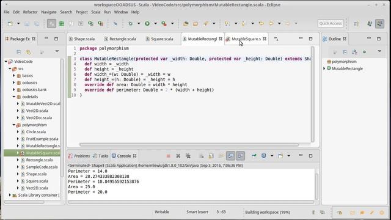This screenshot has width=391, height=220.
Task: Click Building workspace progress status
Action: [268, 212]
